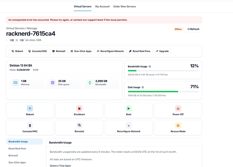Click Reconfigure Network toolbar button
Image resolution: width=233 pixels, height=167 pixels.
(110, 51)
